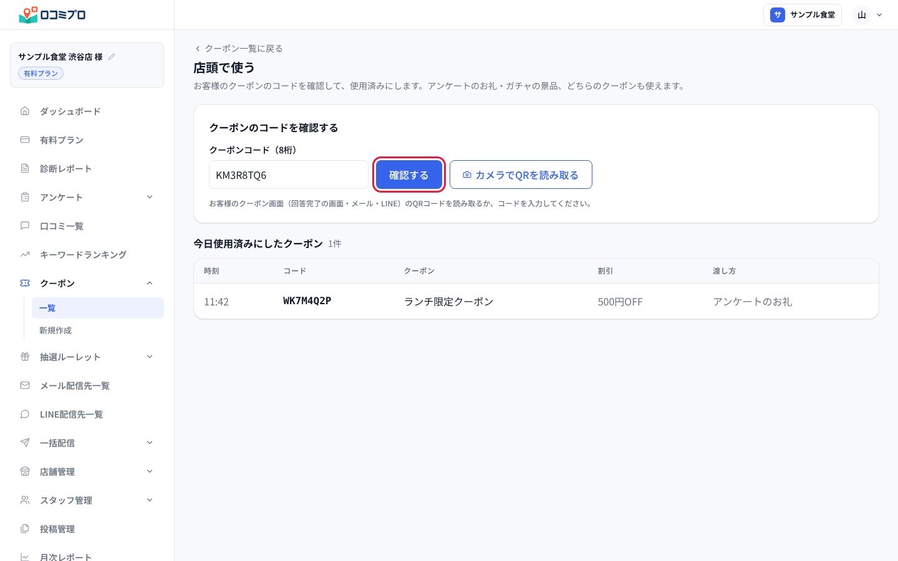Click the 500円OFF discount cell
898x561 pixels.
[620, 302]
